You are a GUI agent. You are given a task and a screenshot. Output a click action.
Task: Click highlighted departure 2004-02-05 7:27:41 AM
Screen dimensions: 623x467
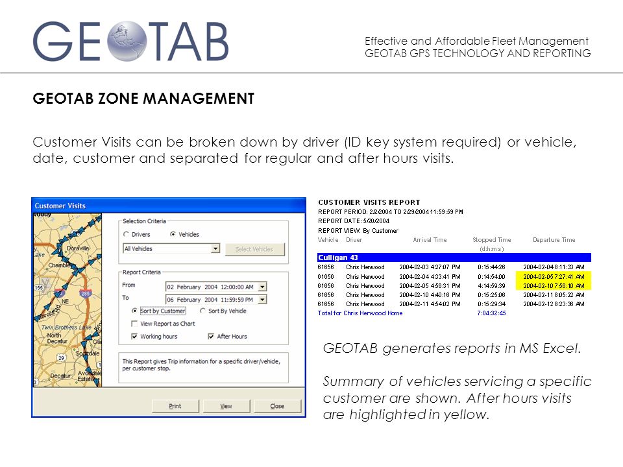(x=554, y=276)
